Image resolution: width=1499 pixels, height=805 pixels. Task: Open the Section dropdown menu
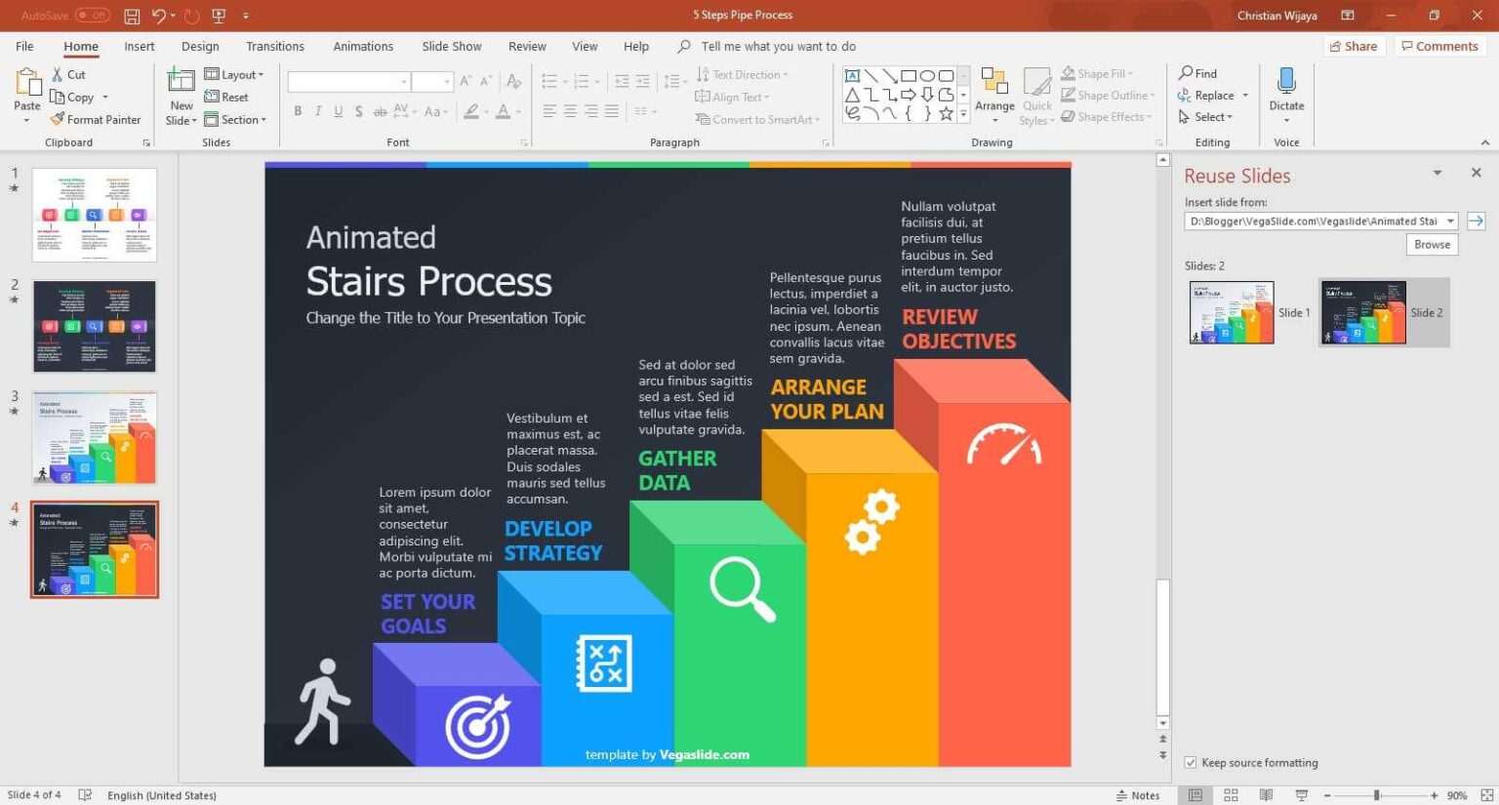tap(235, 119)
